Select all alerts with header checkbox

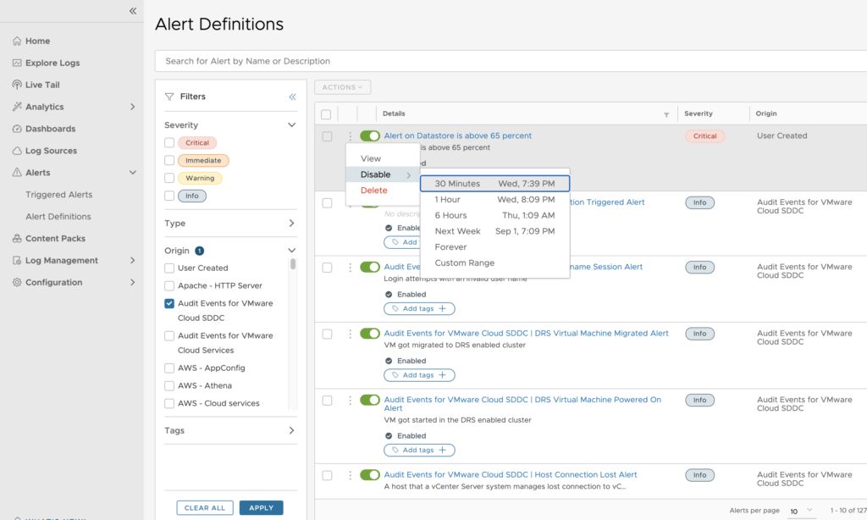click(x=326, y=114)
